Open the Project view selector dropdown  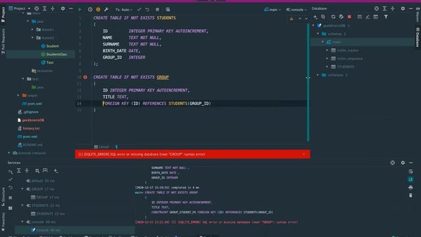[x=19, y=9]
